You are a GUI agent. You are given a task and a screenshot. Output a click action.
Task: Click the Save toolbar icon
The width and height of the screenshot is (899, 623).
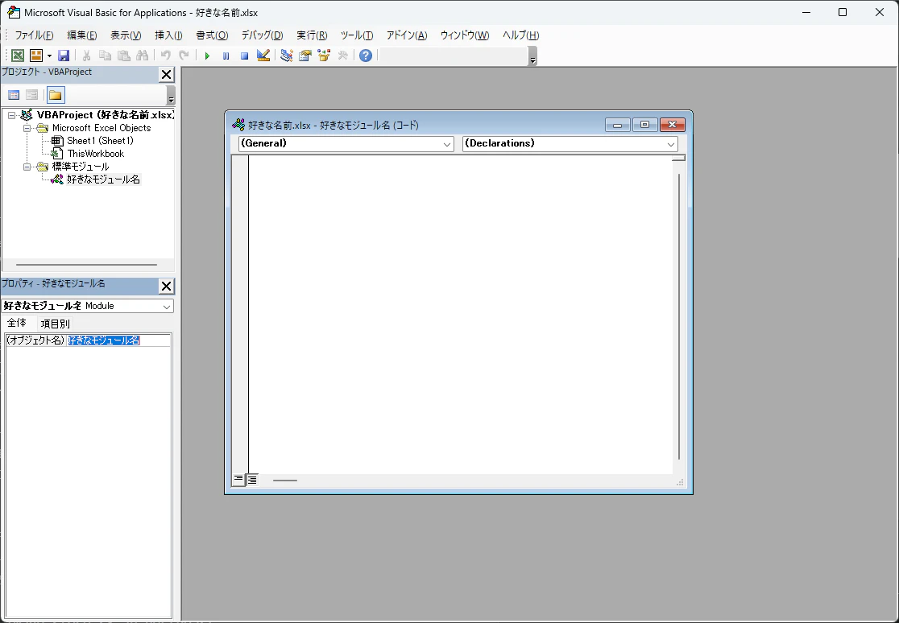[64, 56]
